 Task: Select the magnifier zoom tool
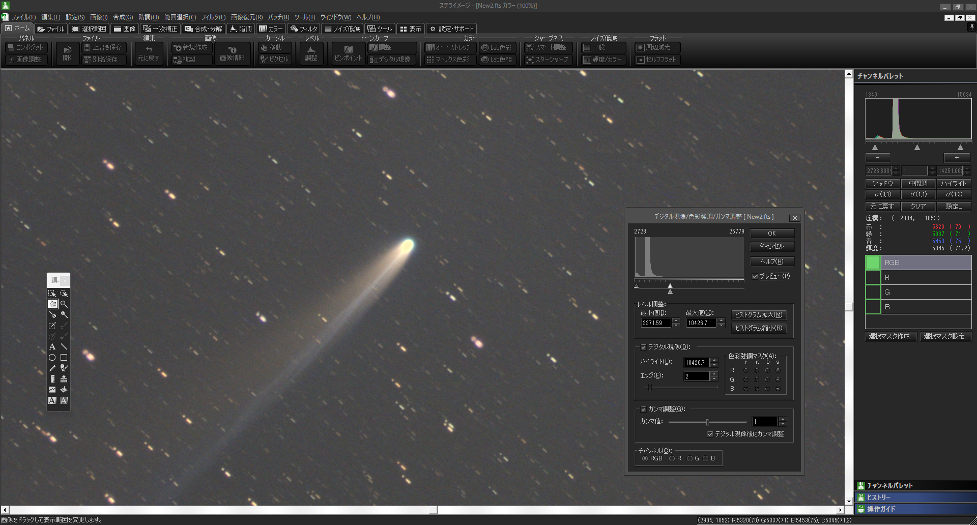click(x=64, y=304)
